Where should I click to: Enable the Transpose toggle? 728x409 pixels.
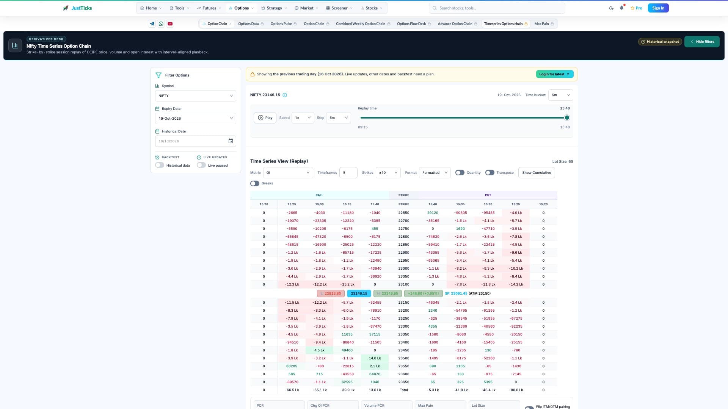pos(490,173)
